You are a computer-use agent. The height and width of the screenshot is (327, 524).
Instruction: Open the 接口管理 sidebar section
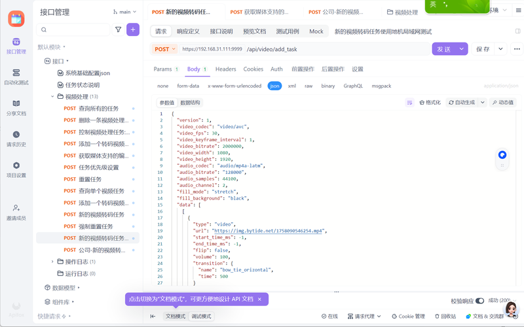tap(16, 46)
